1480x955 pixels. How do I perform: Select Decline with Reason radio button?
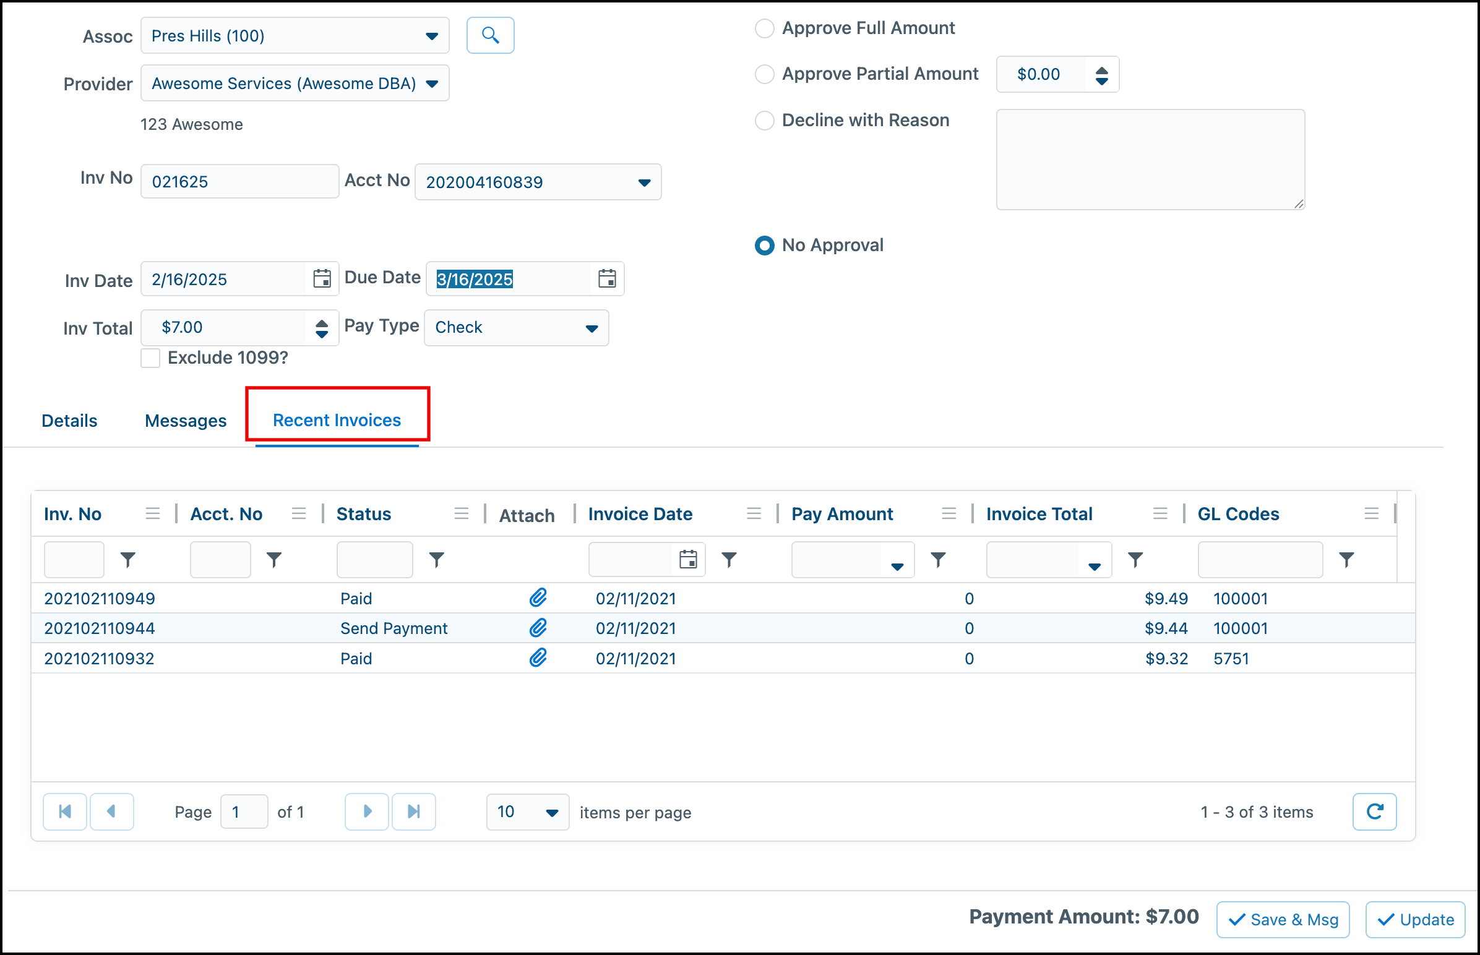(x=764, y=120)
